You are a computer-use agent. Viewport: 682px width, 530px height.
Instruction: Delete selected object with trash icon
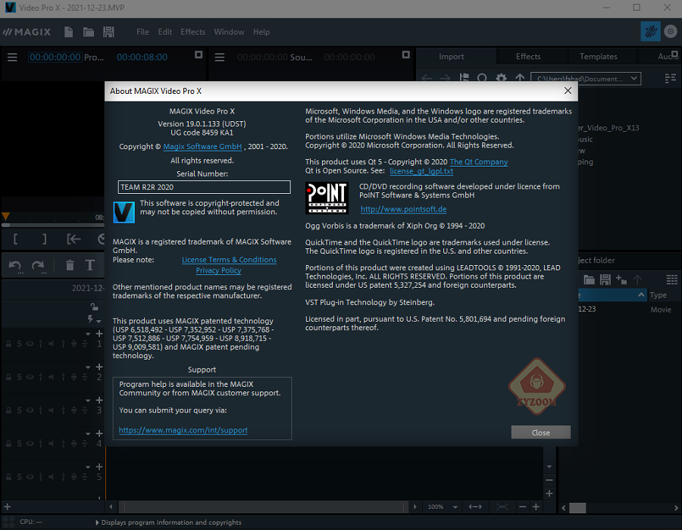pyautogui.click(x=70, y=265)
